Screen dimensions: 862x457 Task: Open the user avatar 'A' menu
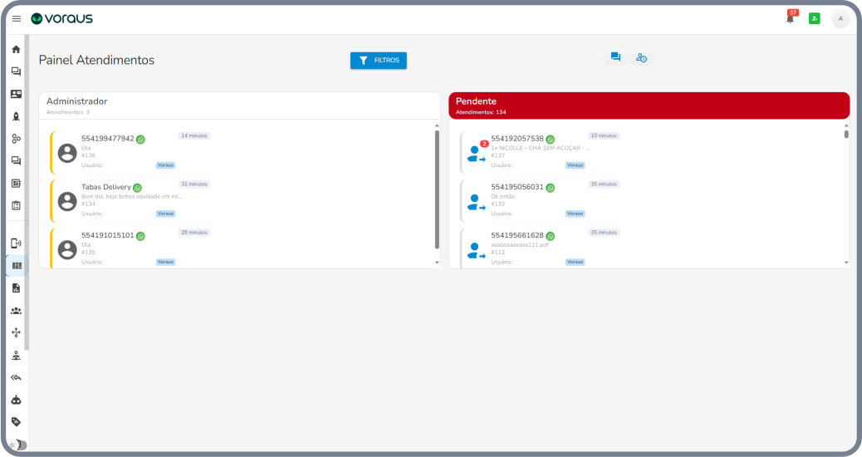click(x=840, y=18)
